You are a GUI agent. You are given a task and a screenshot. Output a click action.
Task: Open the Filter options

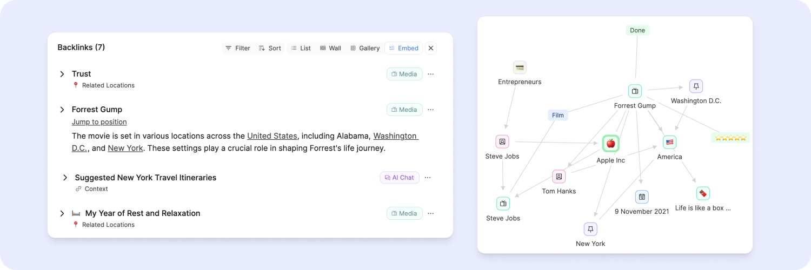[238, 48]
